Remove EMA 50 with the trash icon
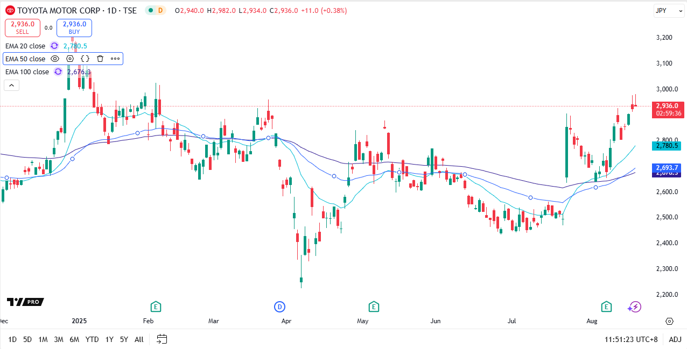Screen dimensions: 687x349 click(100, 59)
